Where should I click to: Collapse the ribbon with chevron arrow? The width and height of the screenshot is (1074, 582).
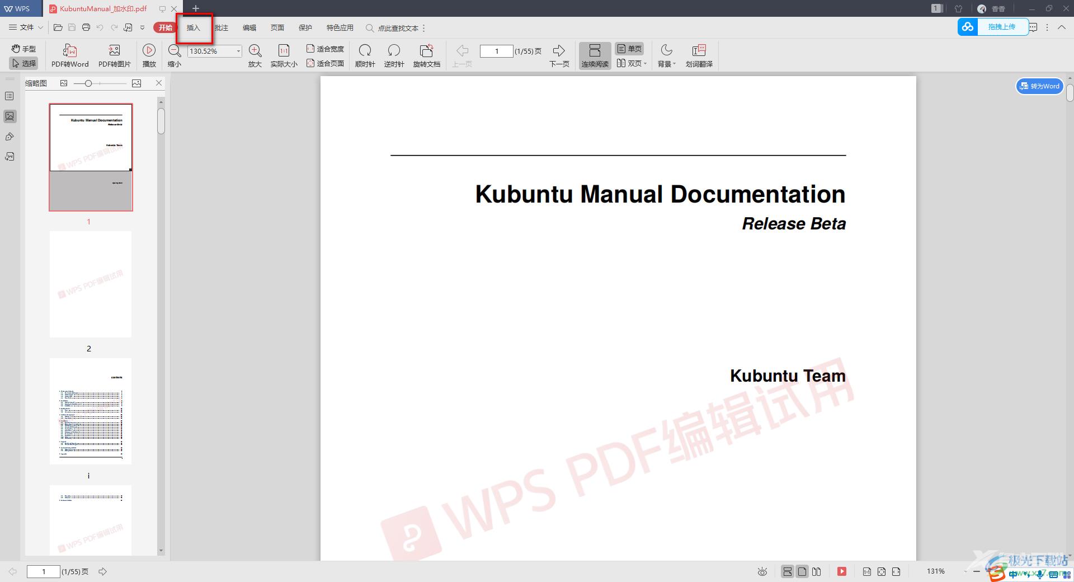click(x=1061, y=27)
